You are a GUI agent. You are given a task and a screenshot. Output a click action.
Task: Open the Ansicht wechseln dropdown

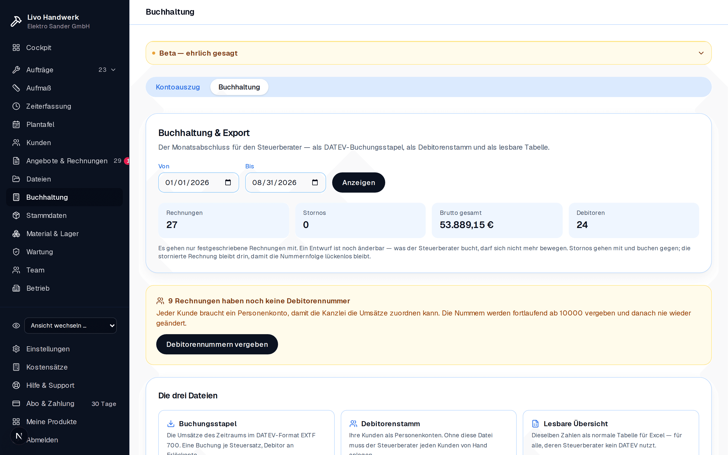tap(70, 326)
